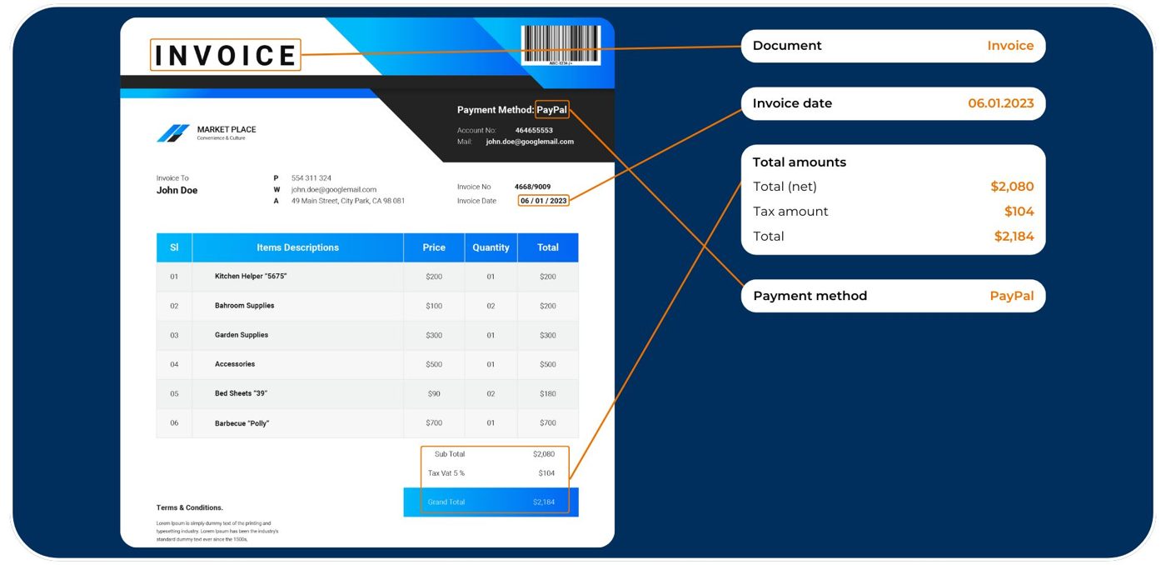Click the MARKET PLACE company name
This screenshot has height=565, width=1166.
point(227,129)
